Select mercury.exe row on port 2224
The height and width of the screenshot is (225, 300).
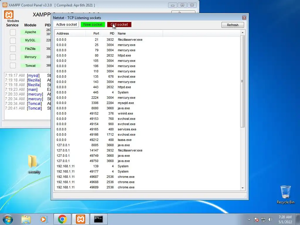(x=147, y=98)
